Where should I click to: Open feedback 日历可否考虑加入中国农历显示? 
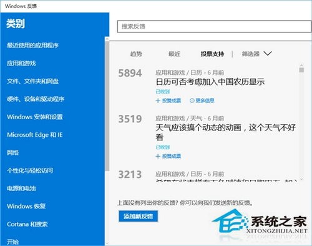[x=210, y=82]
